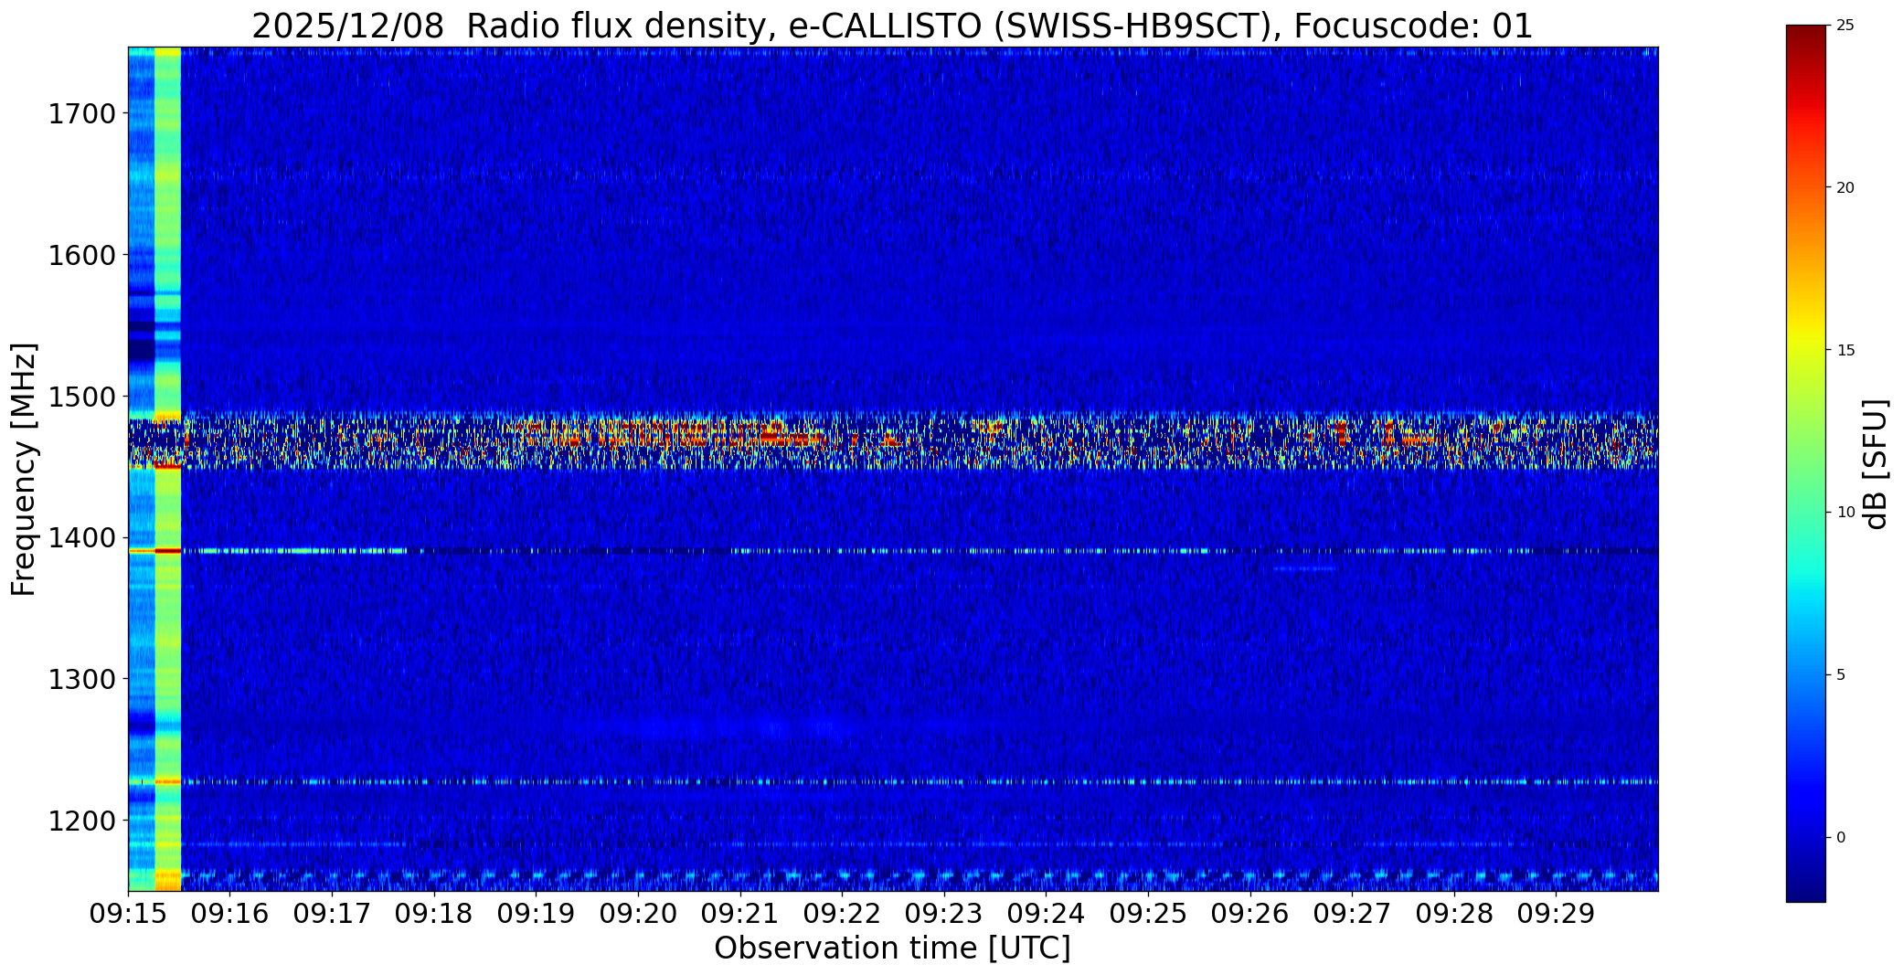Click the colorbar tick label 15

1845,350
